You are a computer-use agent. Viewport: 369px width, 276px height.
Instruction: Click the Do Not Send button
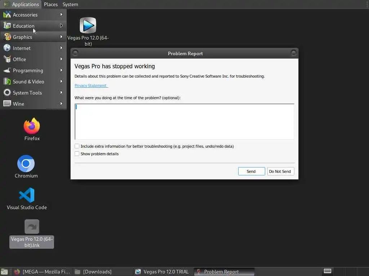[280, 171]
